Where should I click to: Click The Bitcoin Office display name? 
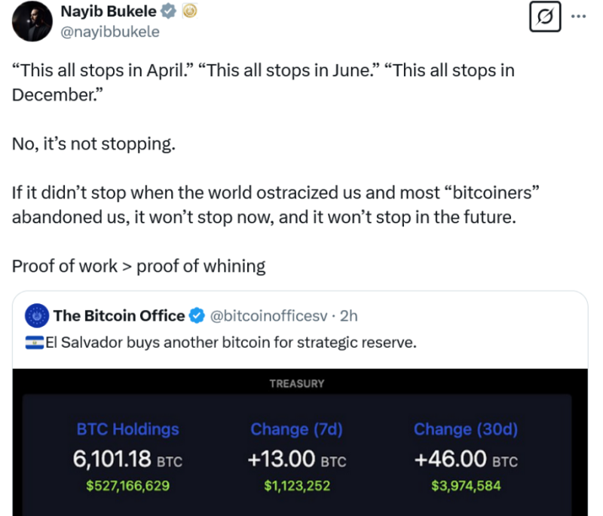coord(119,315)
